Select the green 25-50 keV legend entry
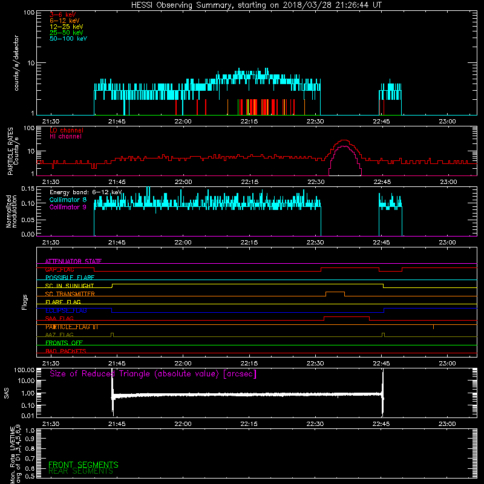484x484 pixels. [66, 33]
